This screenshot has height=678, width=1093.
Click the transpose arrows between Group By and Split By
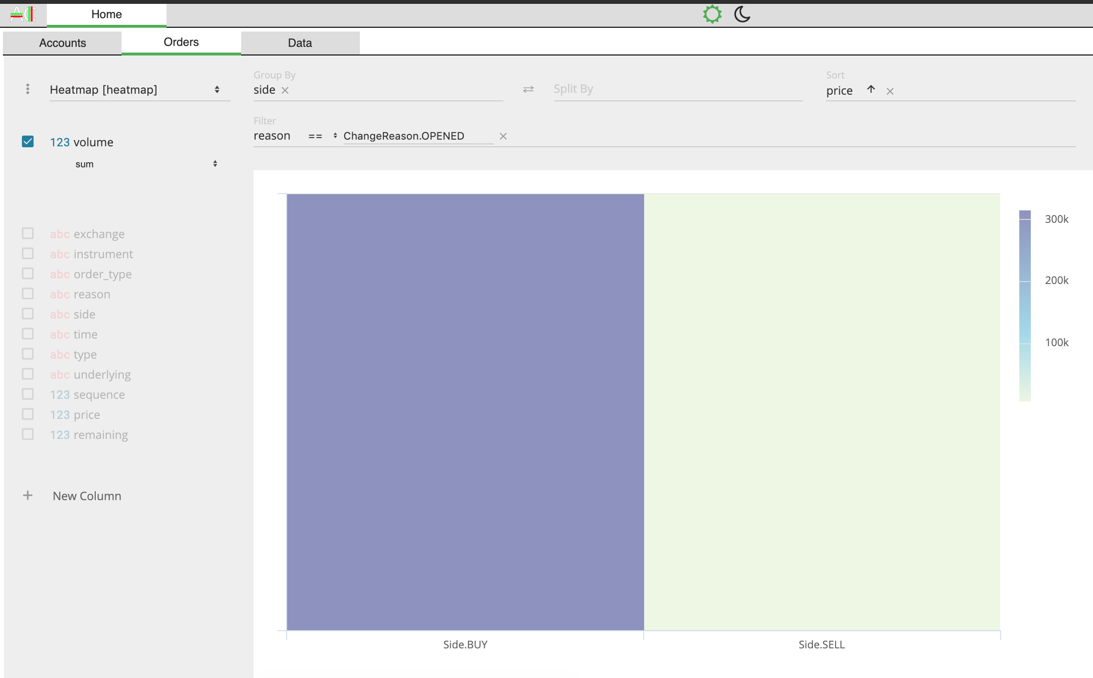528,89
